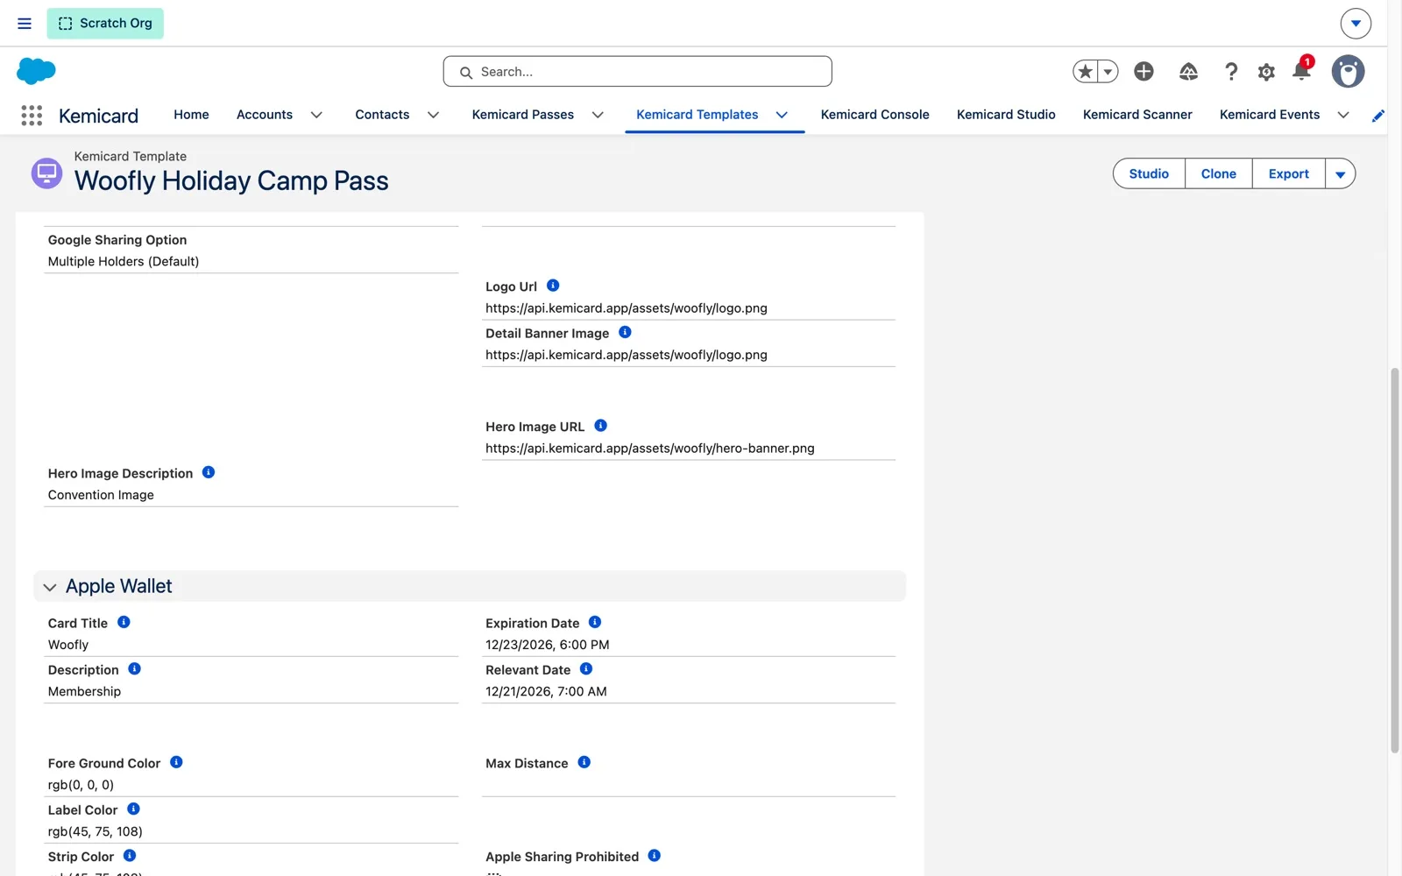Click the Kemicard Template record icon
Screen dimensions: 1402x876
tap(46, 173)
